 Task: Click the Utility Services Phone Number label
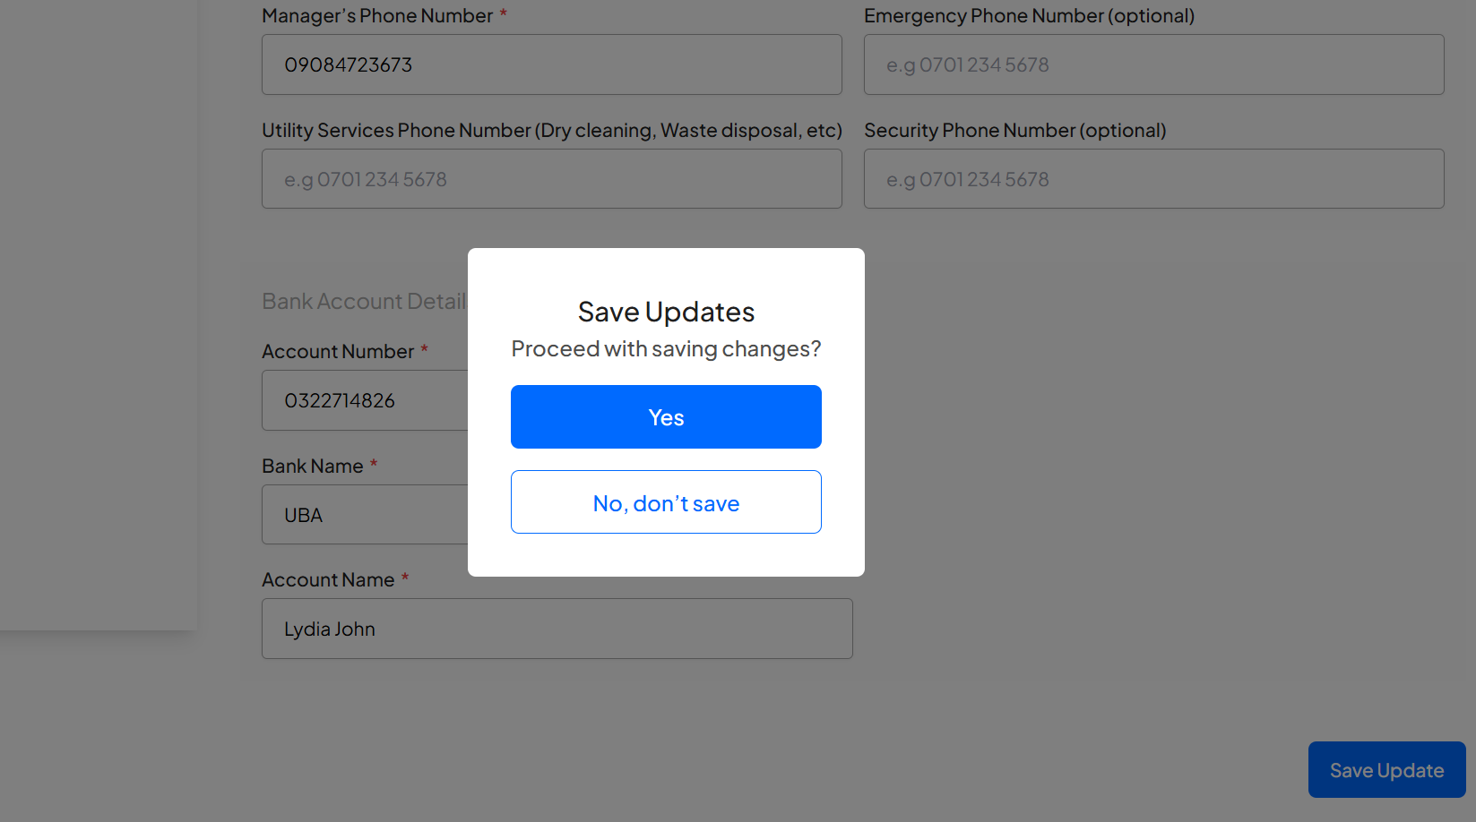point(551,131)
